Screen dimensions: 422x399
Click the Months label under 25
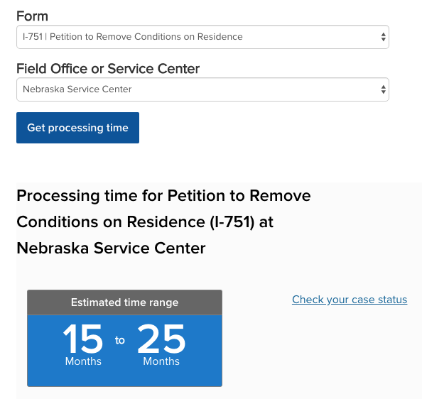point(161,361)
